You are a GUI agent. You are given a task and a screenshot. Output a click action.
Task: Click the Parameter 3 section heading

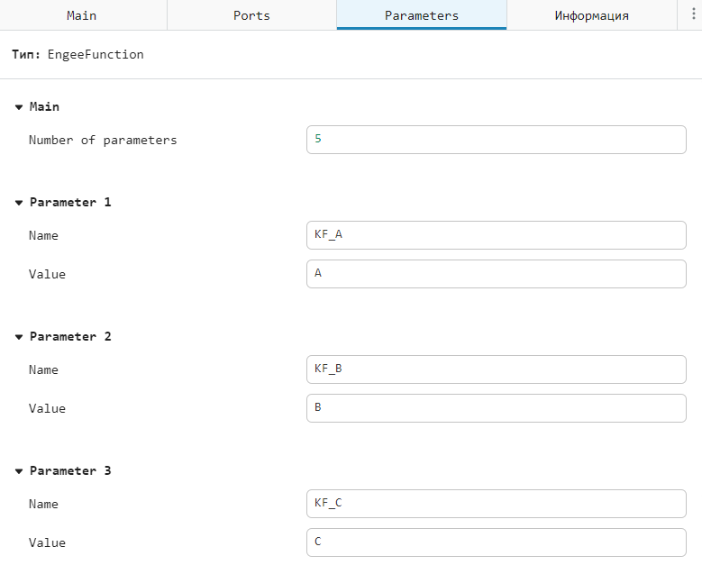click(x=70, y=471)
